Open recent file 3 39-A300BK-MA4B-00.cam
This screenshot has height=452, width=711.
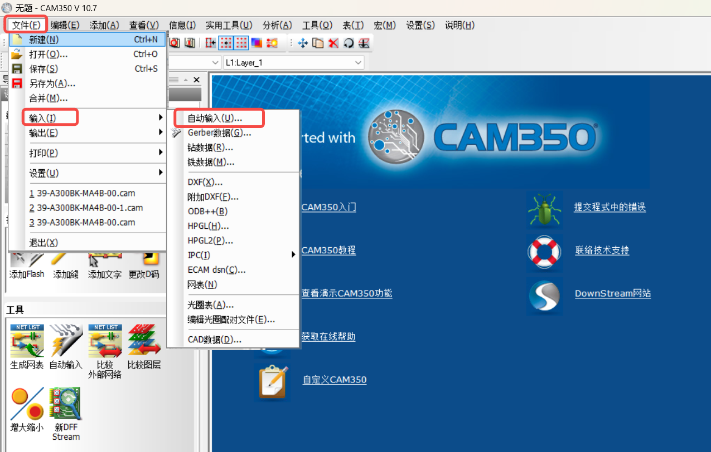[88, 222]
